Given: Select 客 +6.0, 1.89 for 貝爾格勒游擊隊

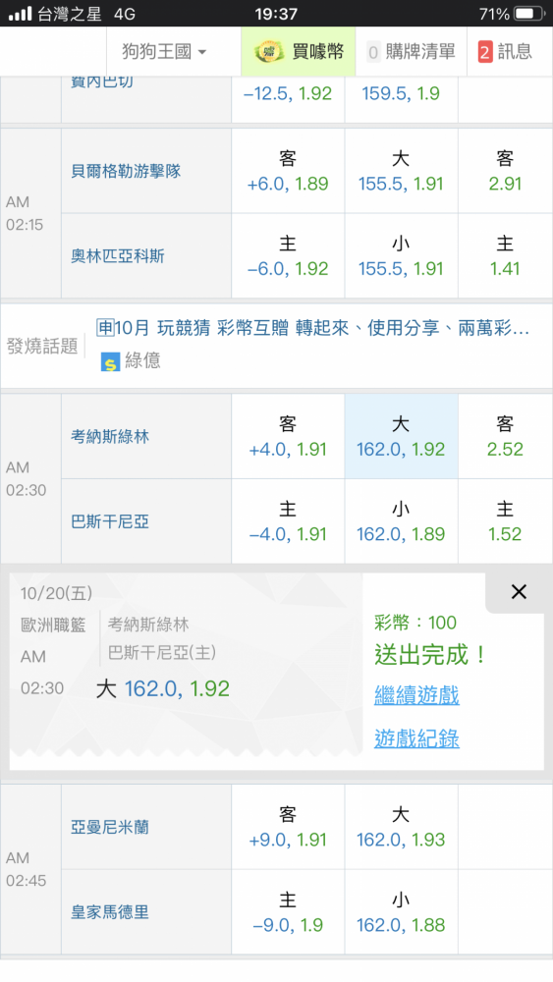Looking at the screenshot, I should [288, 171].
